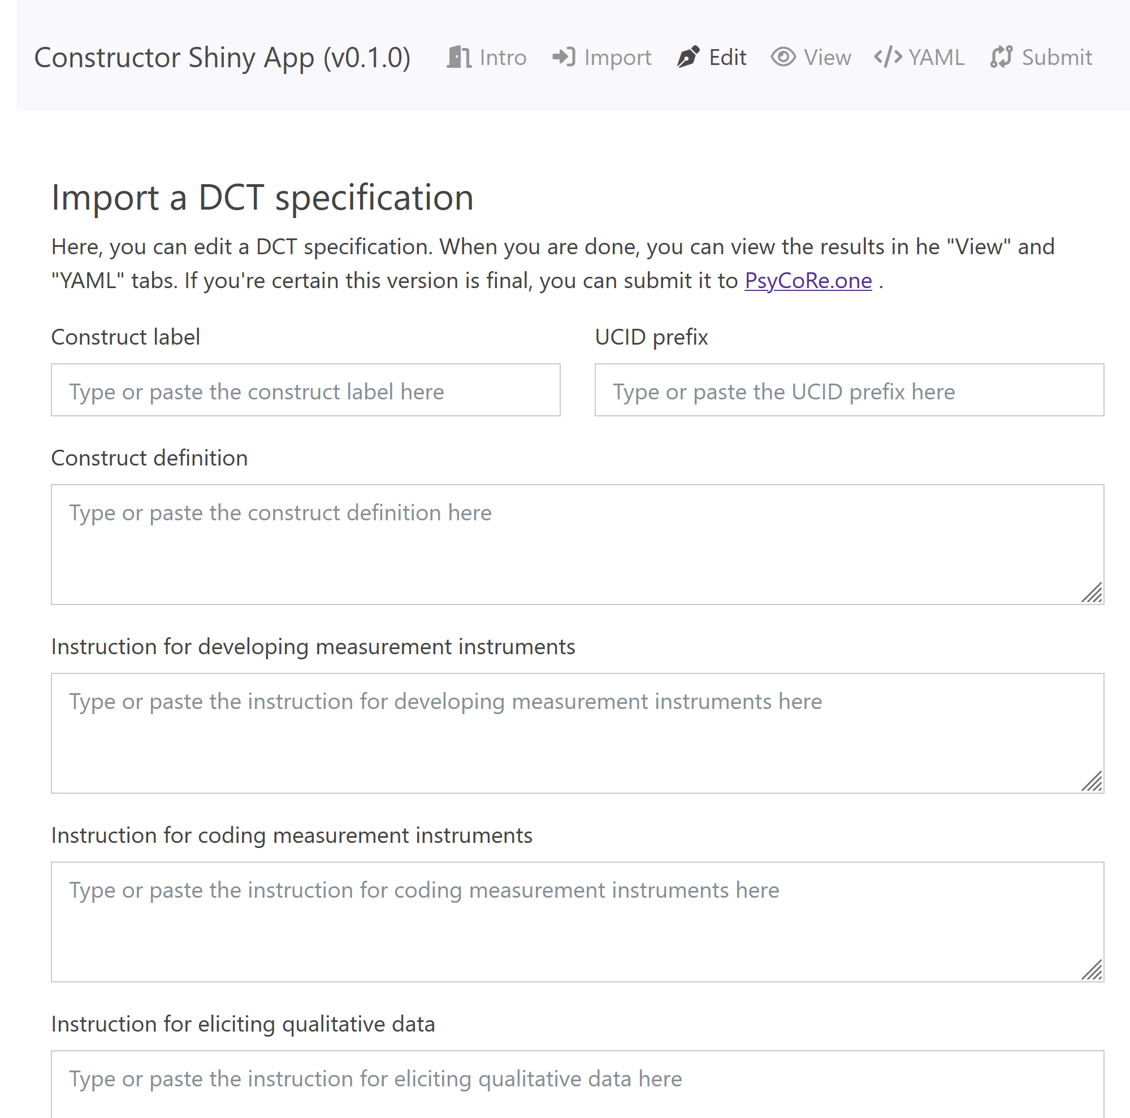Grab the Construct definition resize handle
The image size is (1130, 1118).
click(1092, 593)
